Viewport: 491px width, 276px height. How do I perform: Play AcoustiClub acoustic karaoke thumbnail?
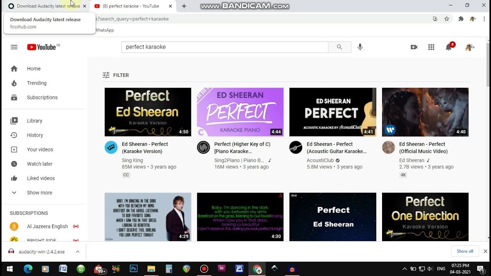coord(333,112)
